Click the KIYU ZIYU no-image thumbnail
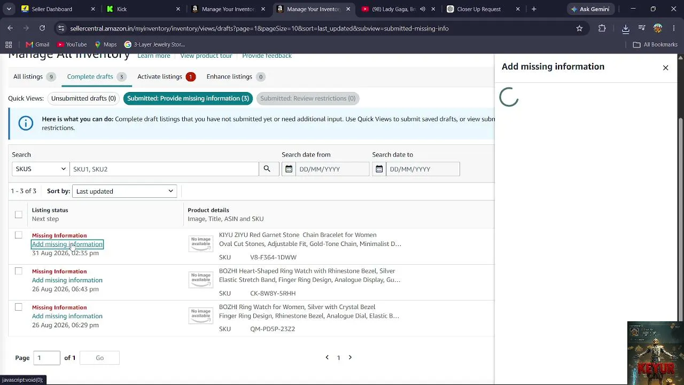Image resolution: width=684 pixels, height=385 pixels. (201, 243)
